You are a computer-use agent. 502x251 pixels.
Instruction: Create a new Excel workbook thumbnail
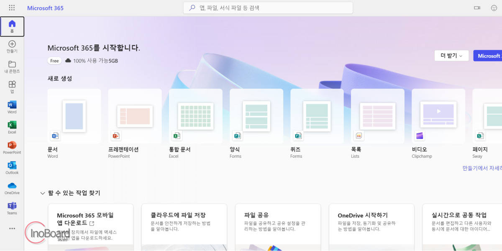click(196, 116)
